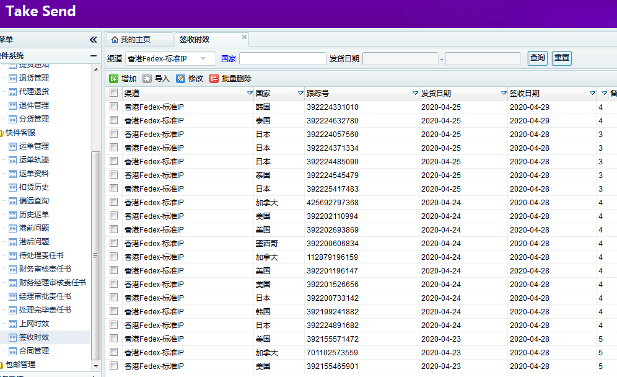Screen dimensions: 617x377
Task: Click the 重置 reset button
Action: tap(561, 58)
